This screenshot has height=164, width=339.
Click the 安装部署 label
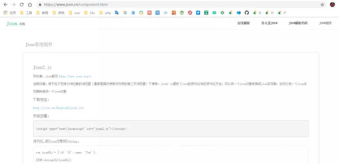(x=41, y=116)
